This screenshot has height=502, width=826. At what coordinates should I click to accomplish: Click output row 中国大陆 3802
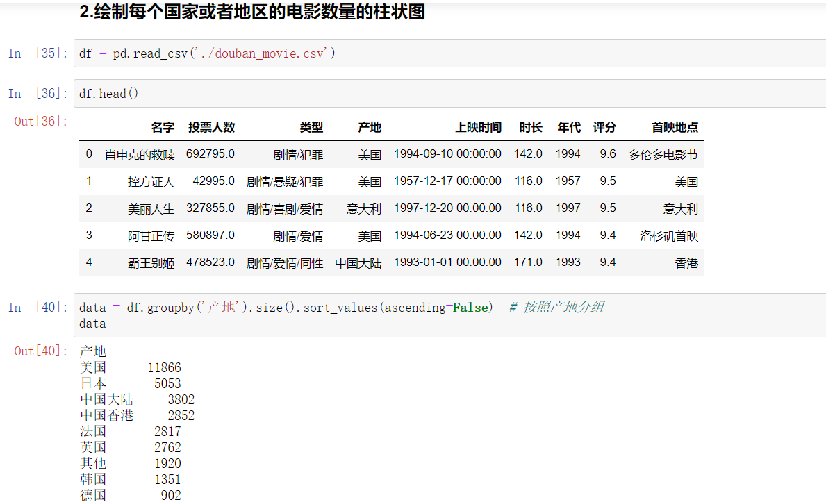137,399
